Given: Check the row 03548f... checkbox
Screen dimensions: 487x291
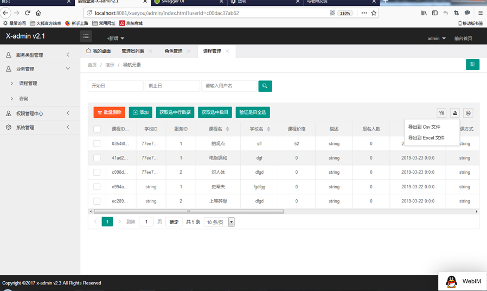Looking at the screenshot, I should coord(97,144).
